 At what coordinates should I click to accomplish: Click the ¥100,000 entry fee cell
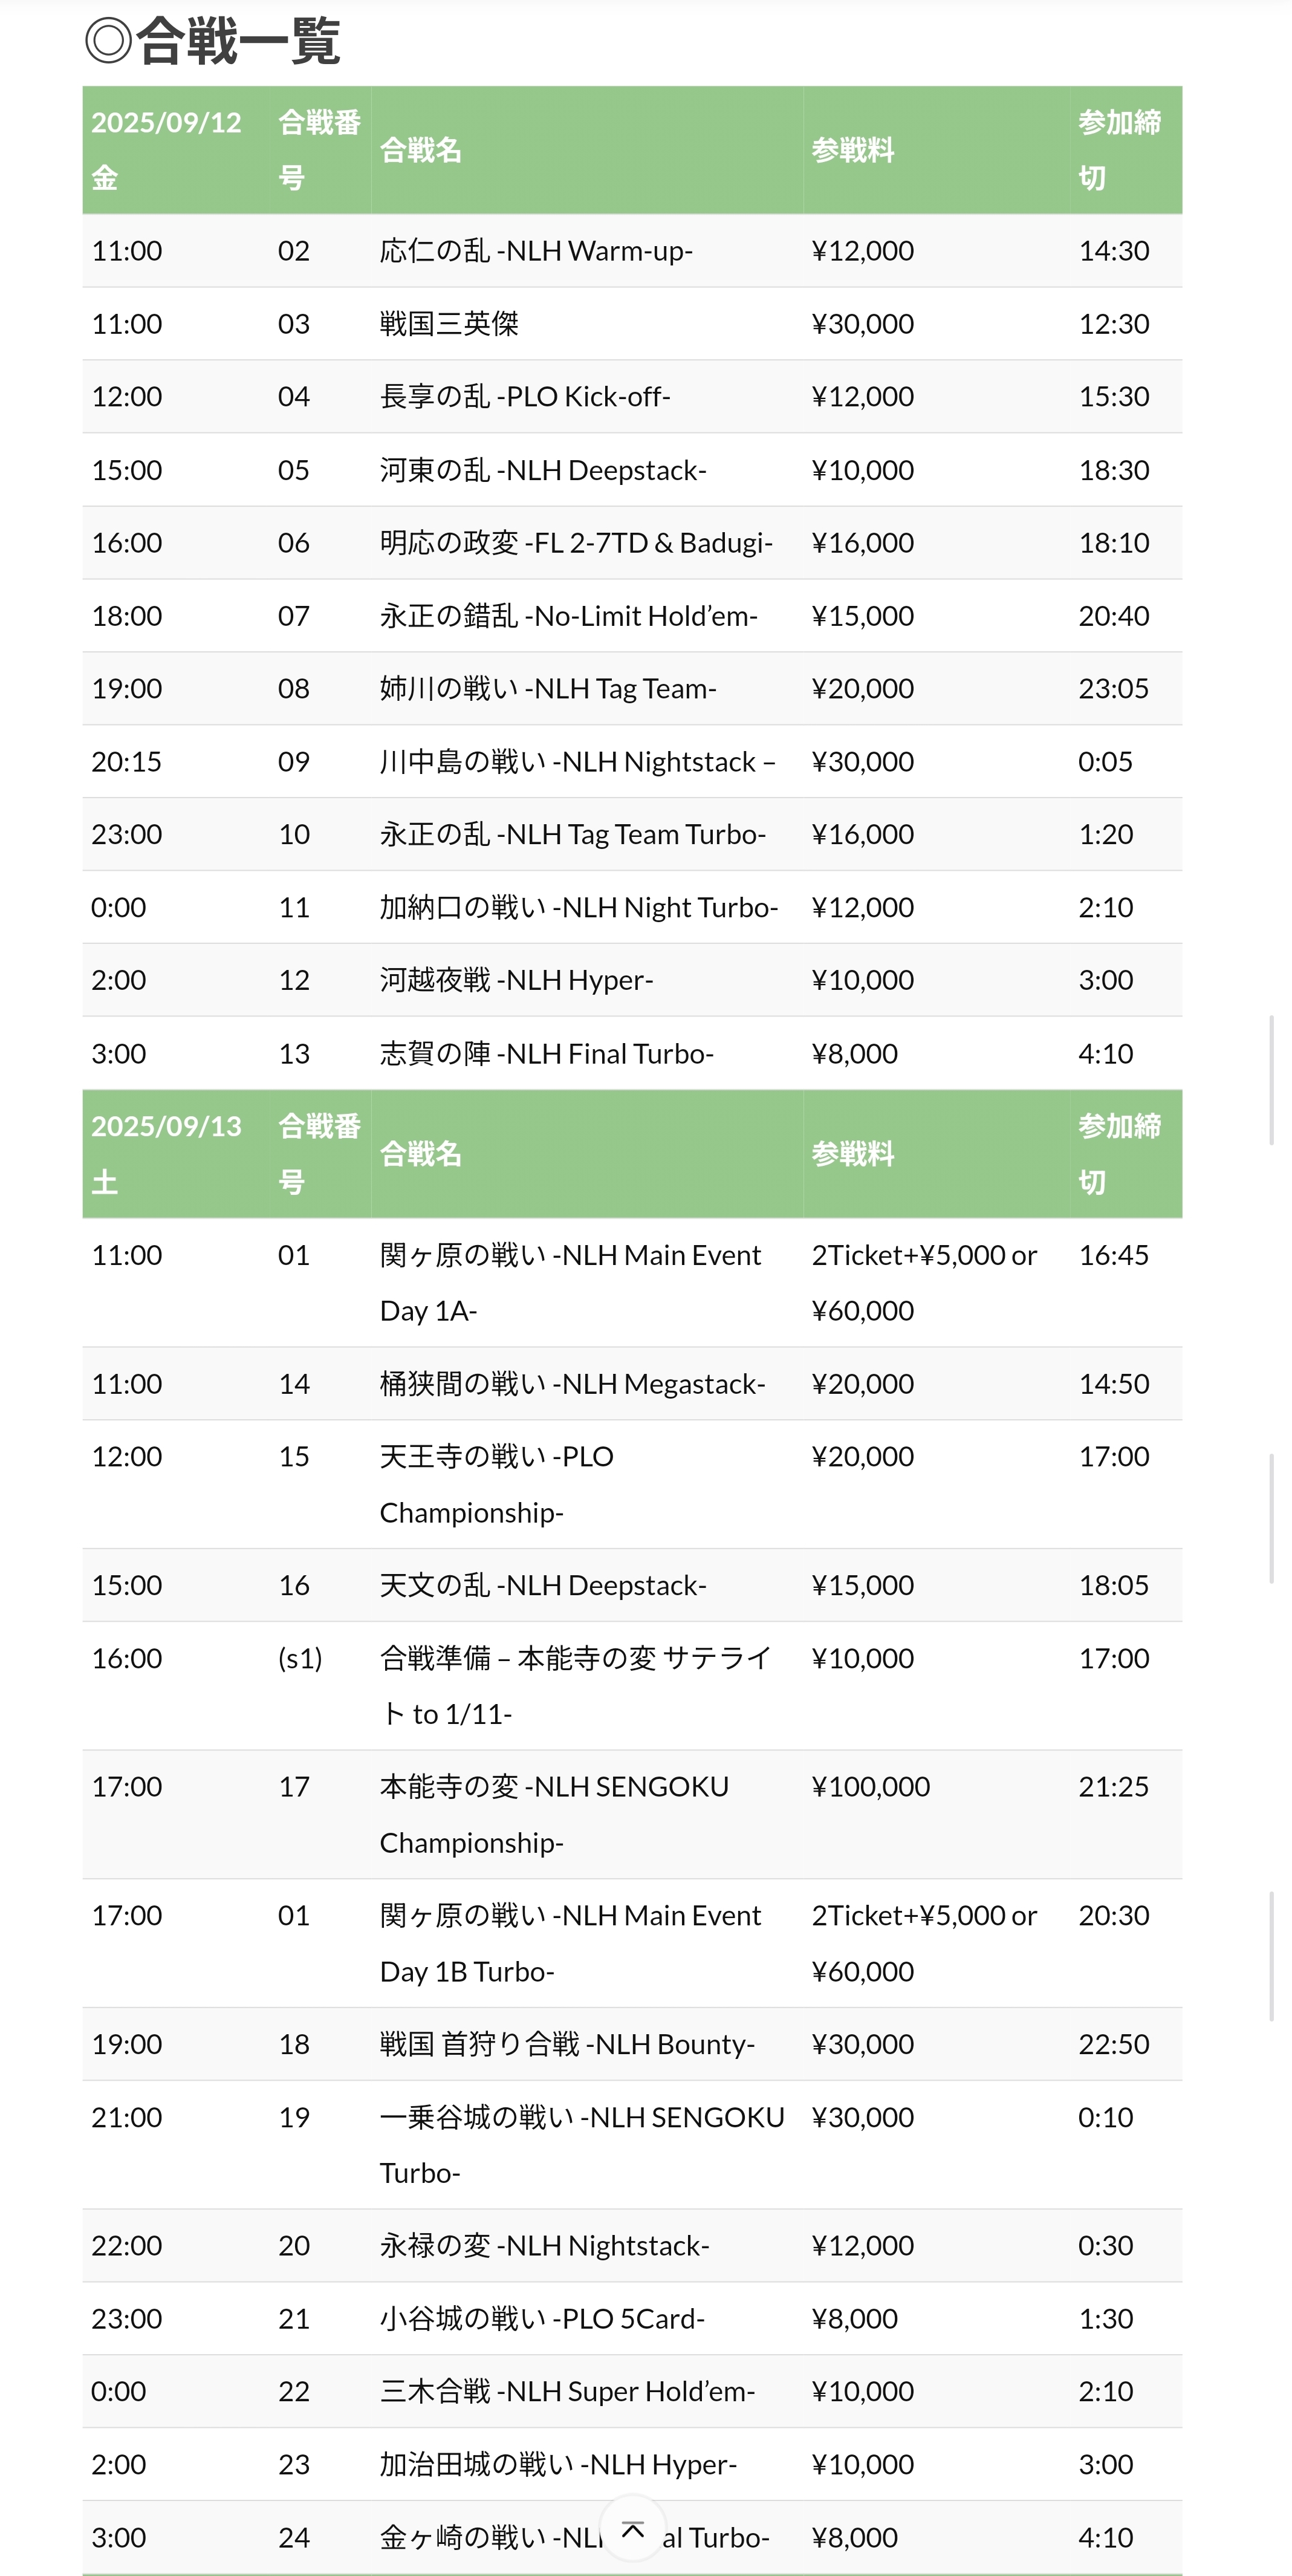[x=871, y=1786]
